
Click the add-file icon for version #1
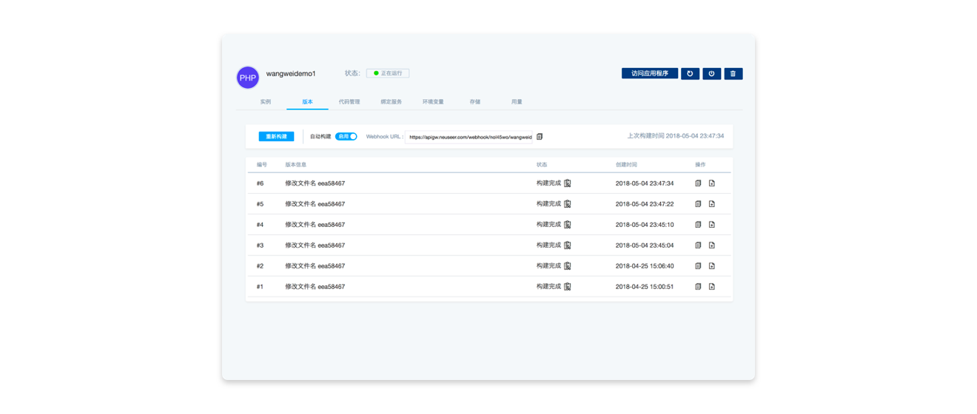[x=711, y=287]
